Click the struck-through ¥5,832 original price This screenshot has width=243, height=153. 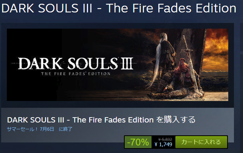point(165,139)
